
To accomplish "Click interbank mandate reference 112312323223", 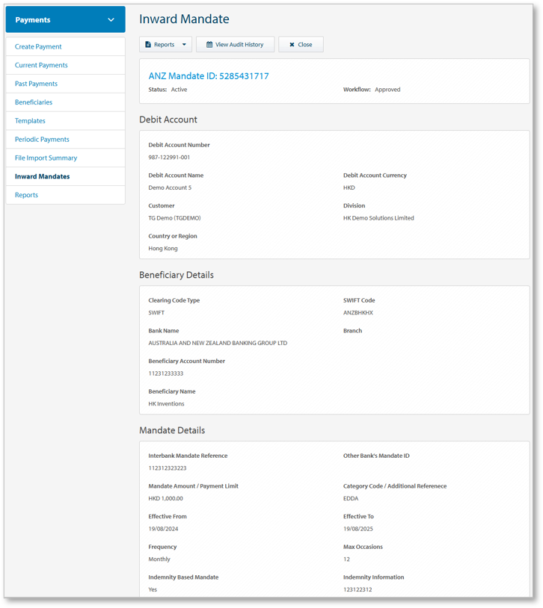I will coord(168,468).
